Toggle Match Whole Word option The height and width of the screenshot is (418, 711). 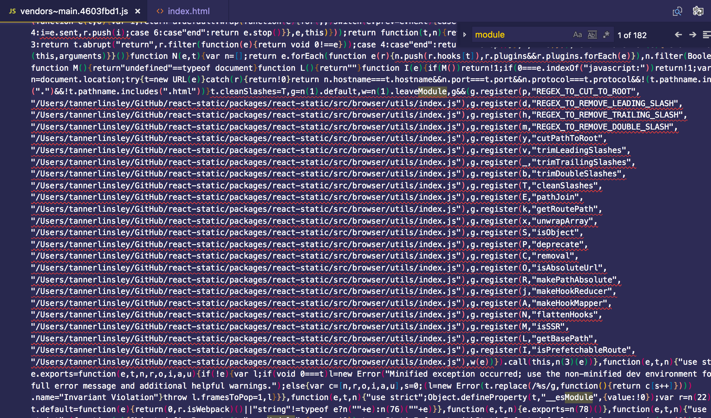tap(592, 35)
